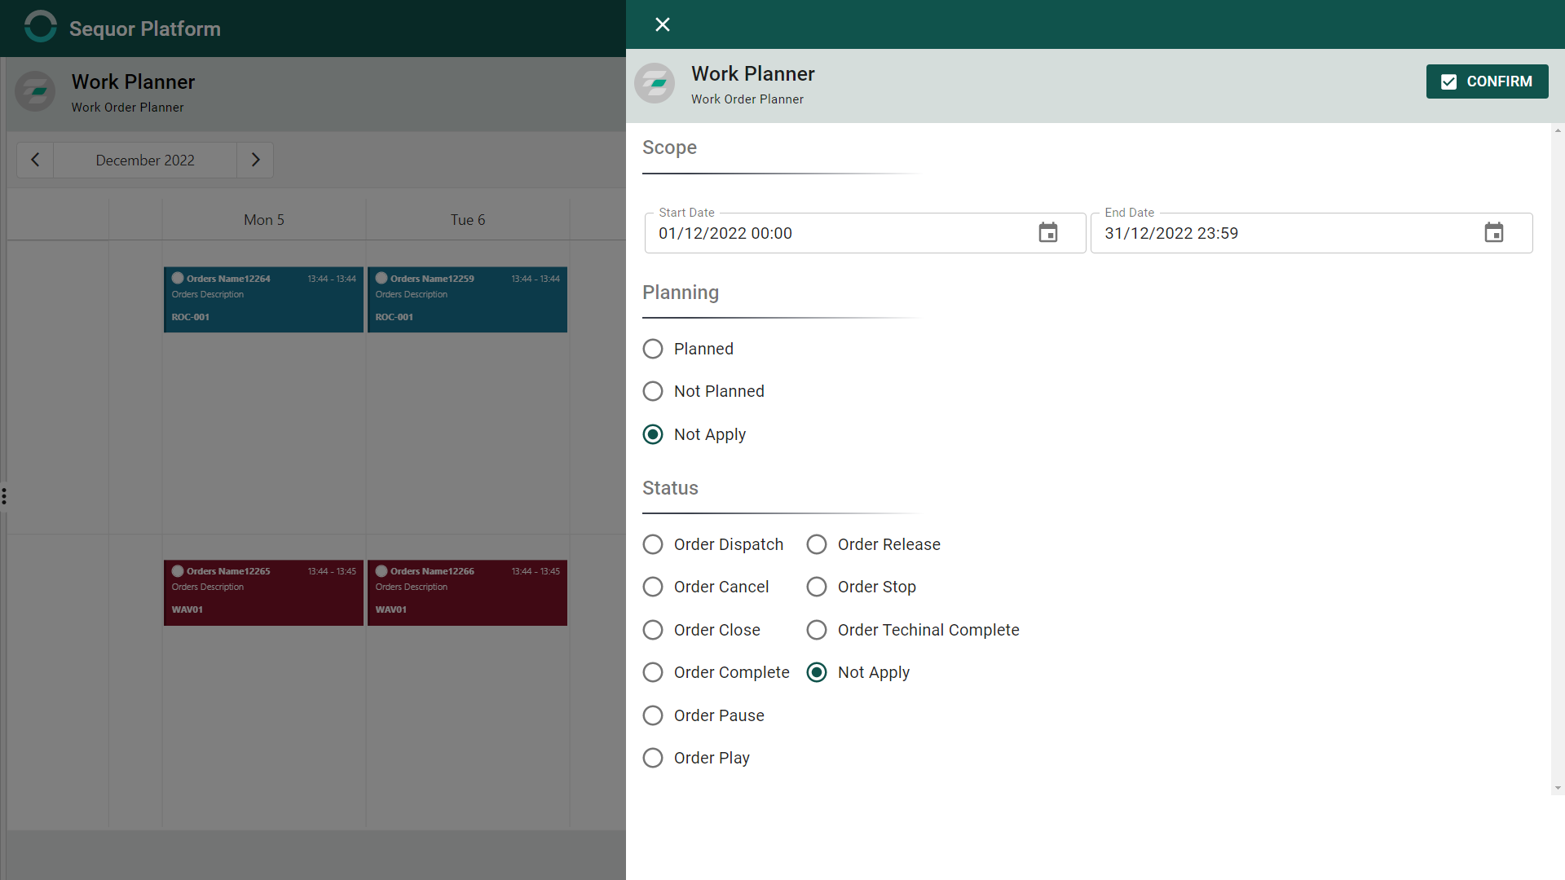
Task: Select the Order Techinal Complete status
Action: pyautogui.click(x=817, y=630)
